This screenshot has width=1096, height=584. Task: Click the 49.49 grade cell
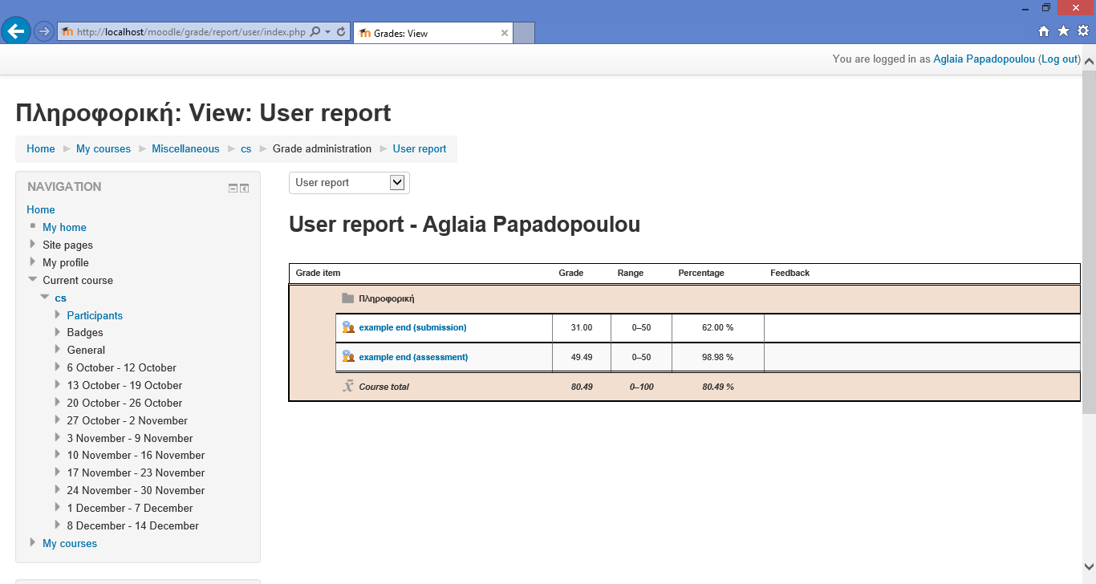tap(582, 357)
